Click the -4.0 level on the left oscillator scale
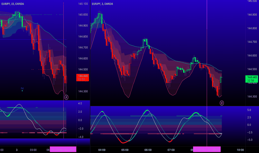The image size is (259, 153). click(x=80, y=137)
